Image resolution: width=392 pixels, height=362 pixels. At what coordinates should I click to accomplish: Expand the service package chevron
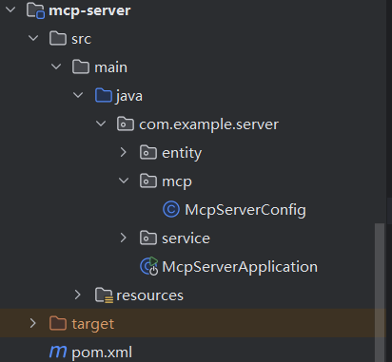coord(124,238)
